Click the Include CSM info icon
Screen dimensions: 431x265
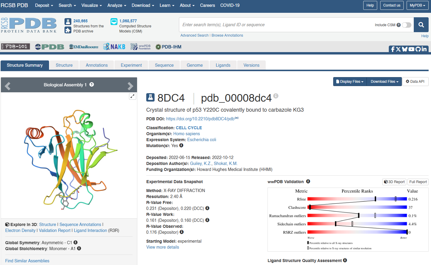(x=399, y=25)
